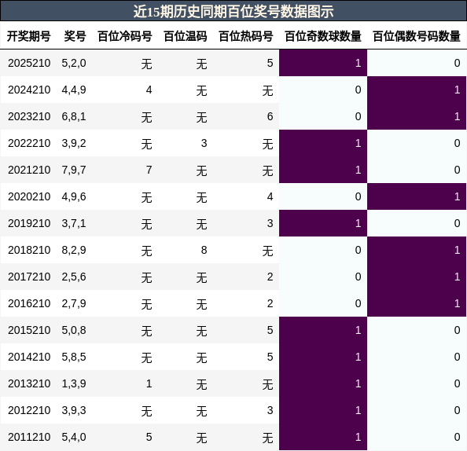Select winning number 4,4,9
This screenshot has width=467, height=451.
[x=74, y=90]
